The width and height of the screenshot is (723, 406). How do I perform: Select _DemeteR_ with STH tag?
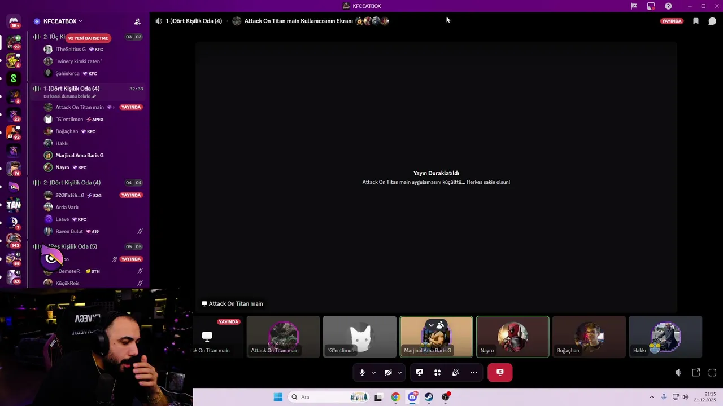point(69,271)
